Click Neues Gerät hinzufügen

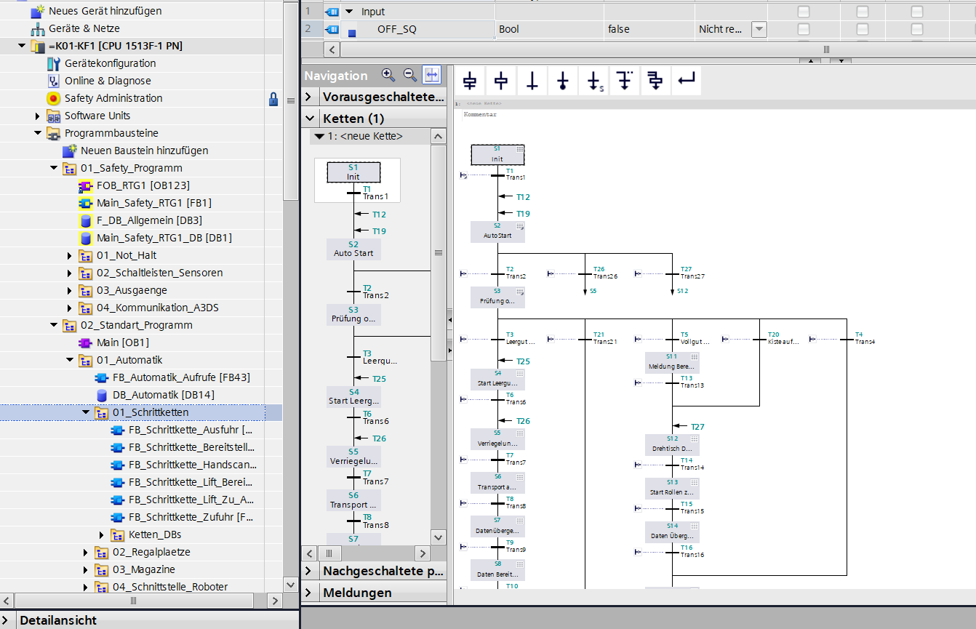click(x=105, y=11)
